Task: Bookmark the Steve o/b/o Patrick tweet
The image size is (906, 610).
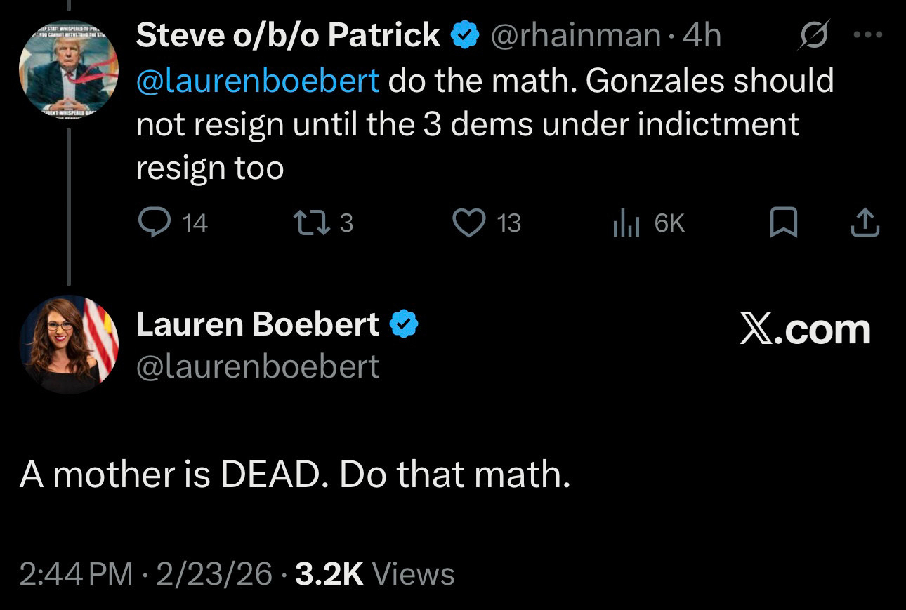Action: tap(782, 223)
